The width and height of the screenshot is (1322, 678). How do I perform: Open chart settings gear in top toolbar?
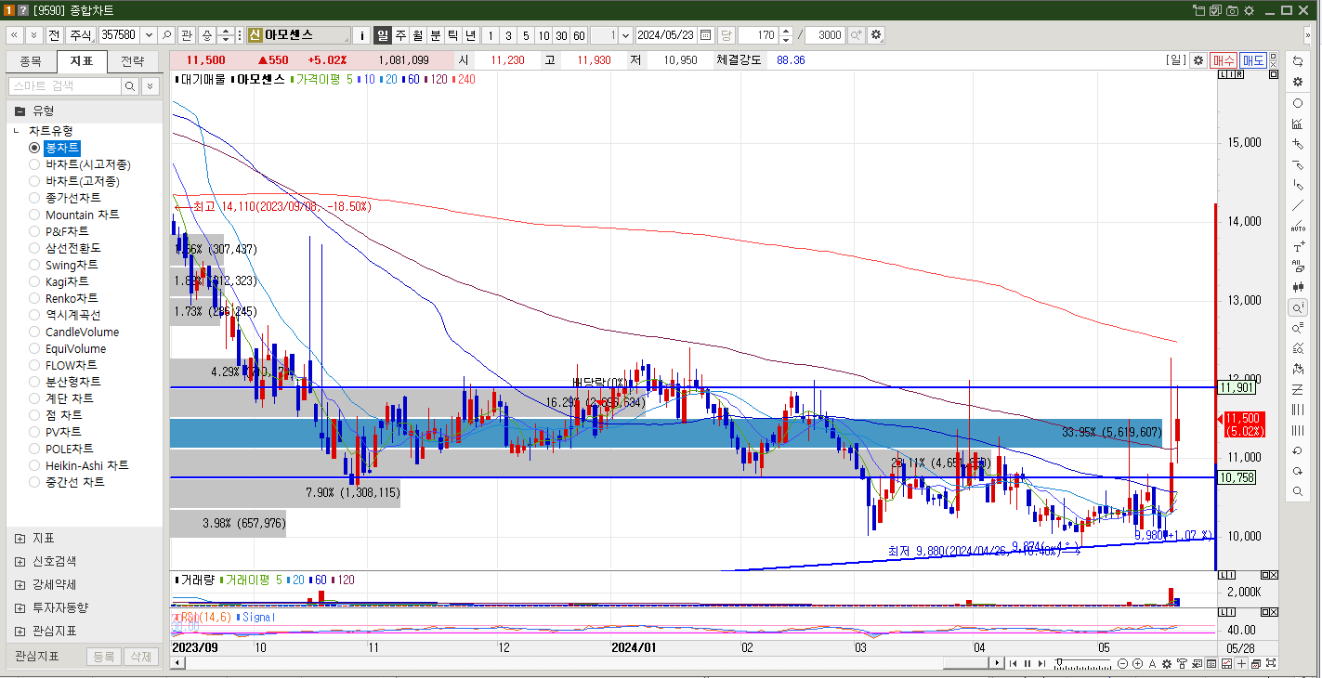(876, 35)
